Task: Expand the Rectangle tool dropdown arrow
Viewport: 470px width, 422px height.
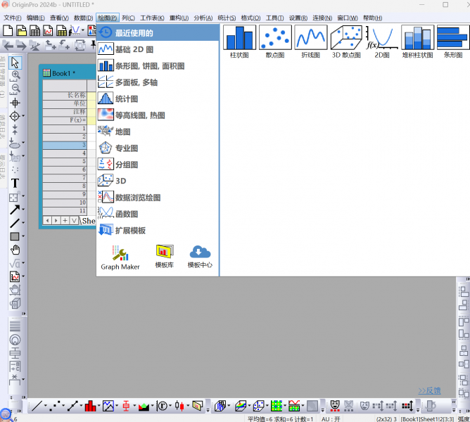Action: click(x=23, y=236)
